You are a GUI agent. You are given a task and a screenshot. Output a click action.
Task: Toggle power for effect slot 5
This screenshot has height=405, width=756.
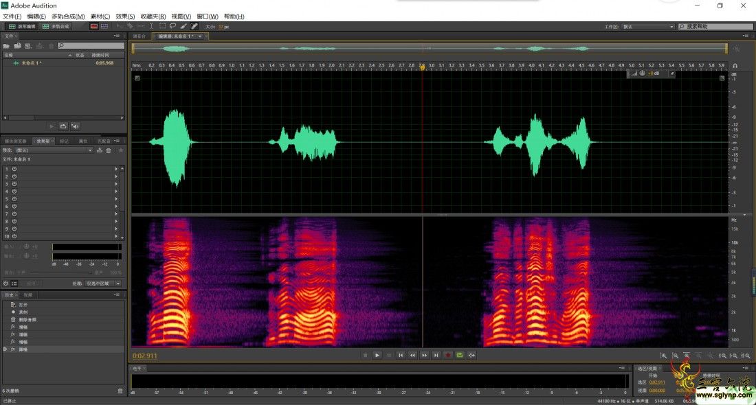[x=14, y=199]
